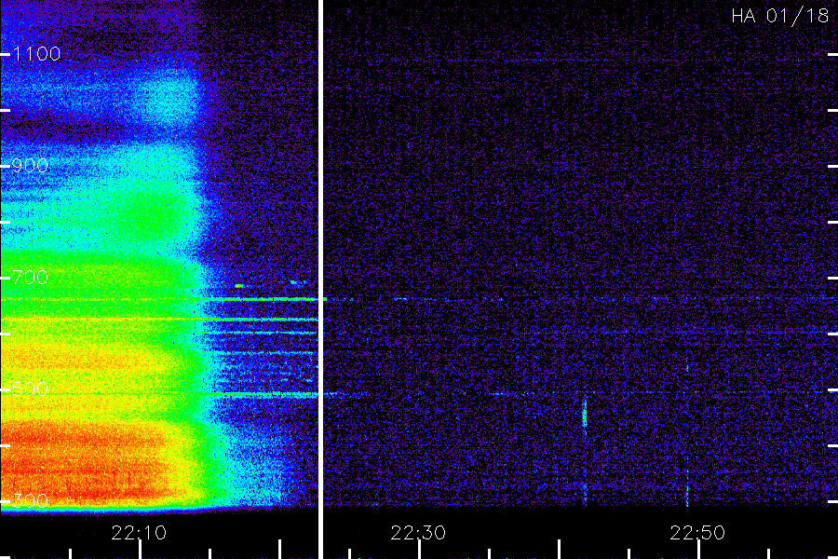Click the 1100 frequency axis label
This screenshot has height=559, width=838.
[x=36, y=54]
